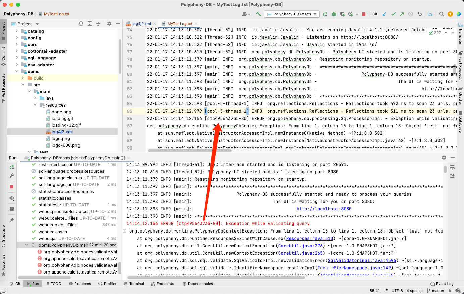Open the Terminal tab
The height and width of the screenshot is (294, 464).
click(134, 283)
